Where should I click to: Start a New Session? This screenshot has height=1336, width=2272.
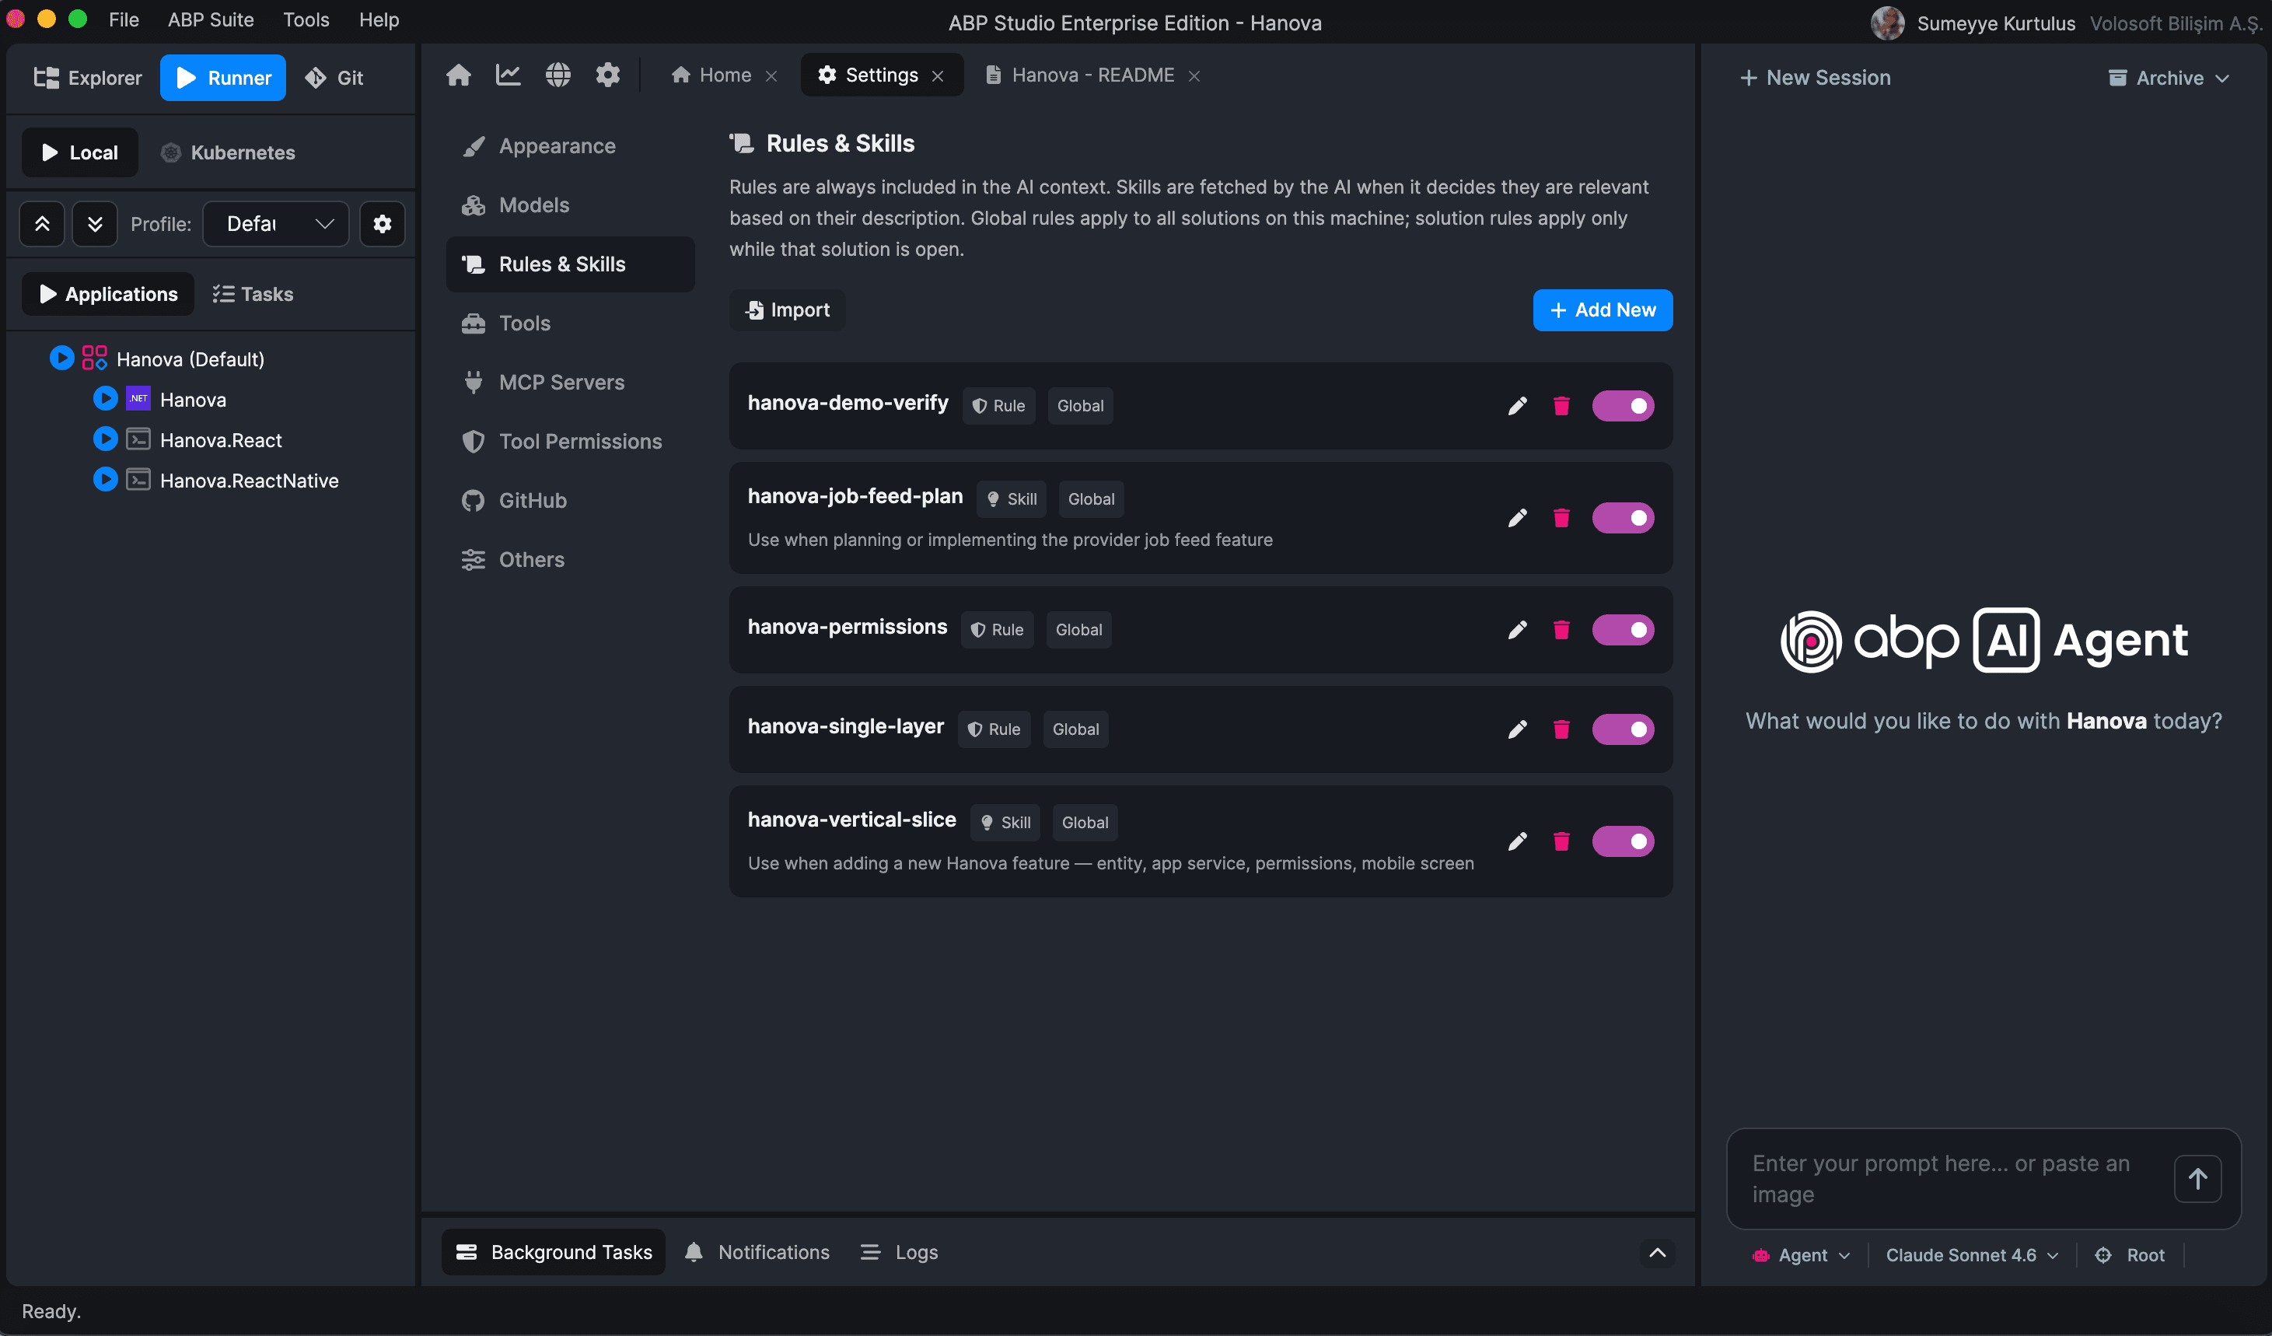1815,79
